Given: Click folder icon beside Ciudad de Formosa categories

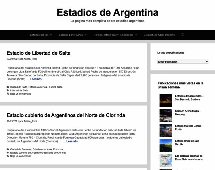Looking at the screenshot, I should pyautogui.click(x=8, y=149).
